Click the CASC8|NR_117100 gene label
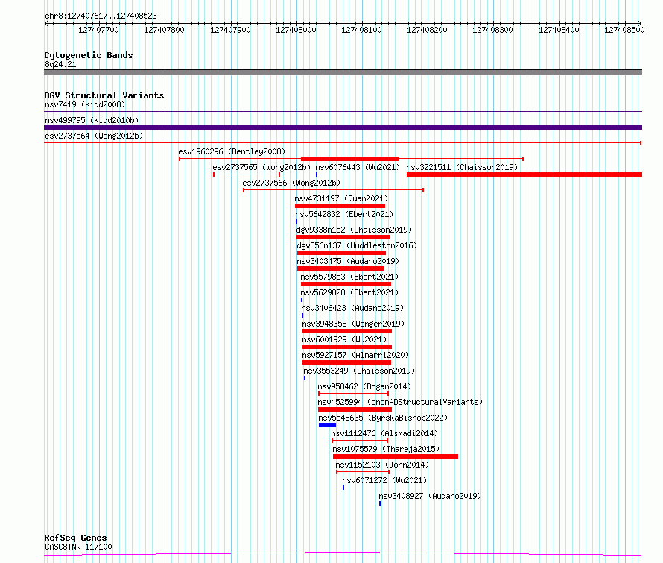 point(79,547)
